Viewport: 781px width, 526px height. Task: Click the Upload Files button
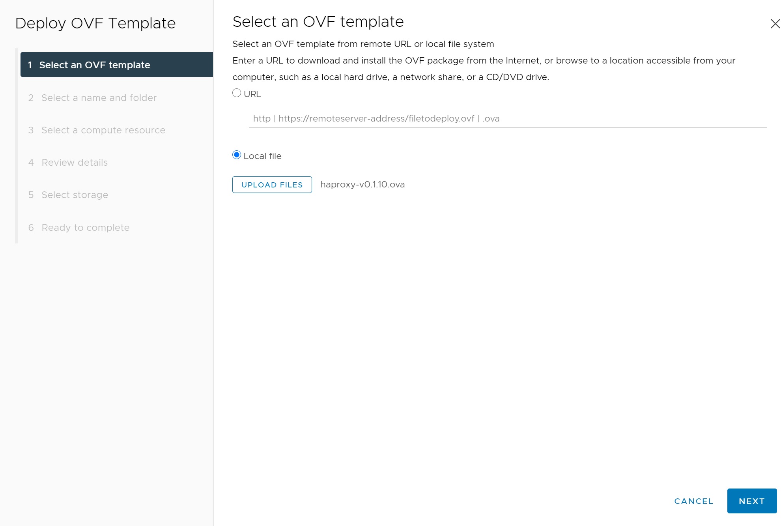tap(272, 185)
